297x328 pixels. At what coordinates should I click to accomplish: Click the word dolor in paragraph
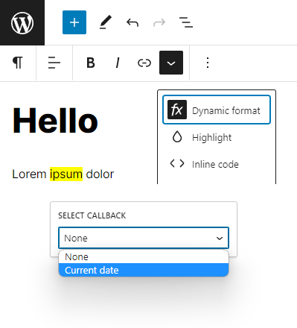(100, 174)
